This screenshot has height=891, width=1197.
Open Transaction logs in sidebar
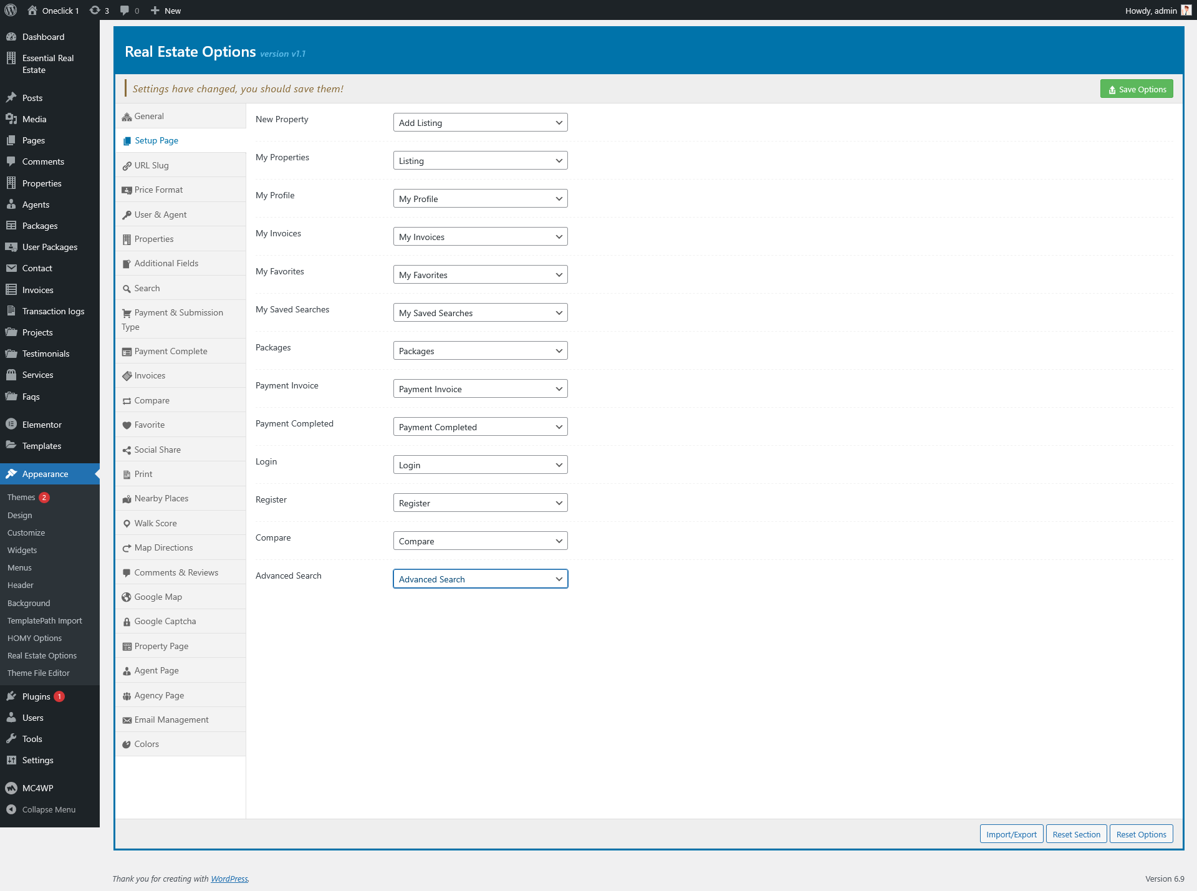50,311
